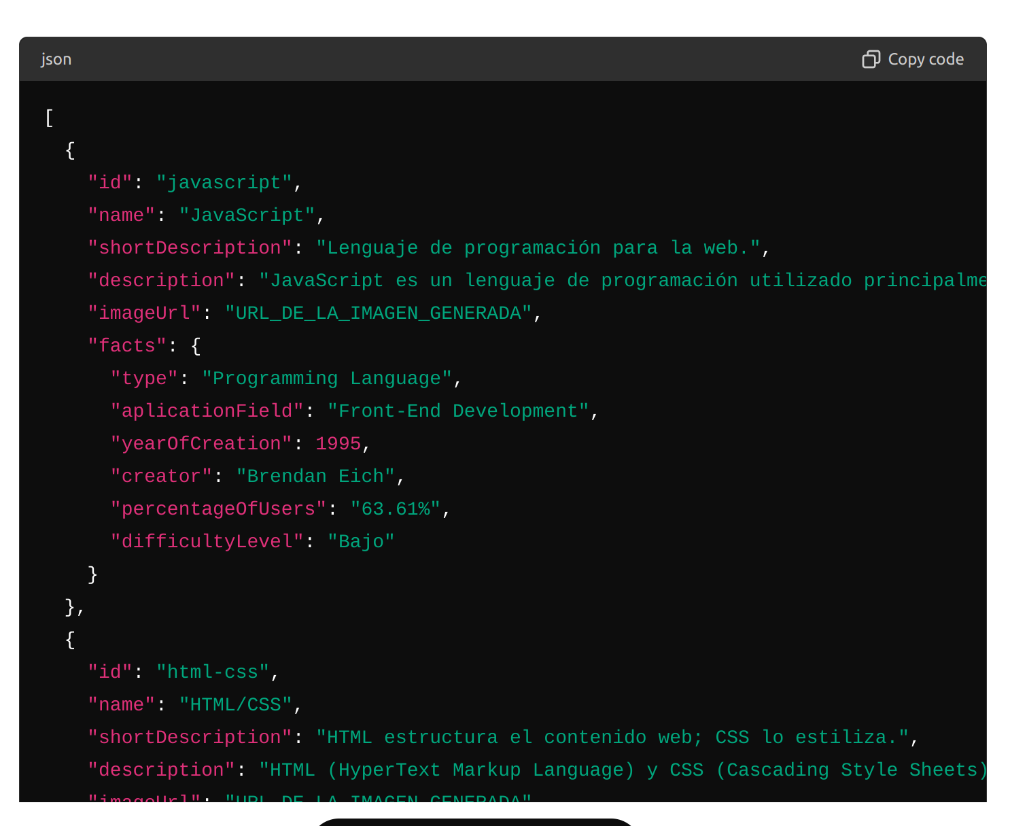Click the "creator" key
This screenshot has width=1010, height=826.
[x=161, y=477]
